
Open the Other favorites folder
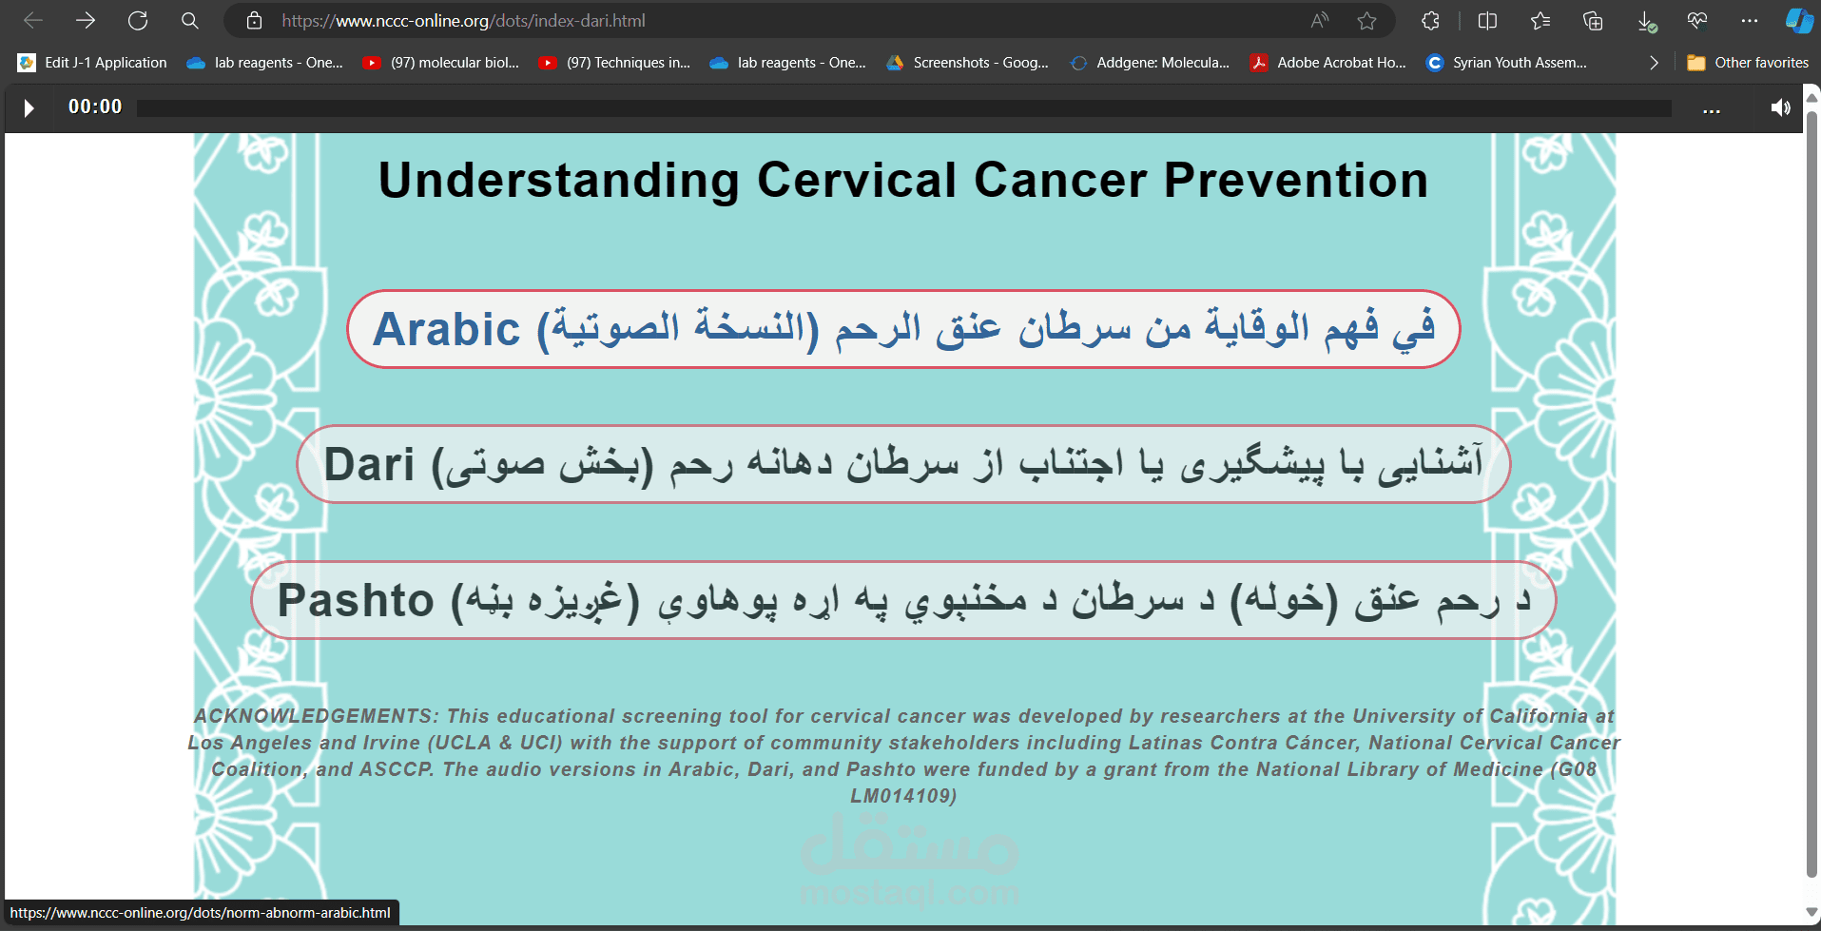[1748, 63]
